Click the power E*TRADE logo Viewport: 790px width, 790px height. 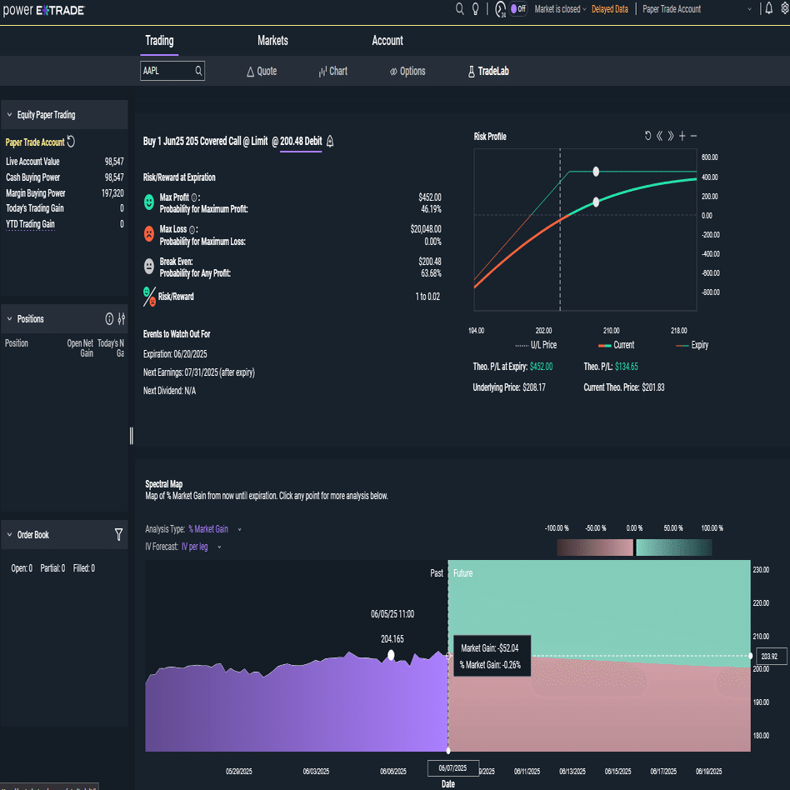[x=44, y=10]
